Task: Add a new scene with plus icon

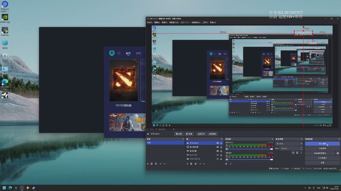Action: 148,164
